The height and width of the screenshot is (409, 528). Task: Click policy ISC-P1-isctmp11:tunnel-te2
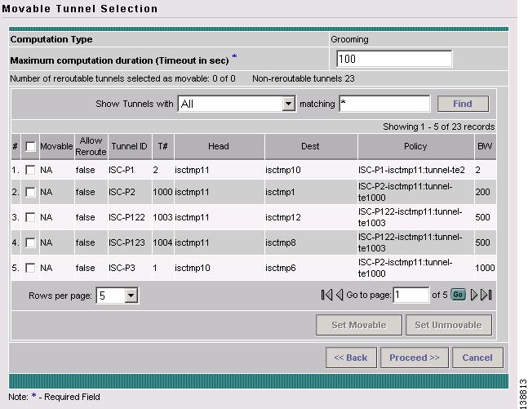pyautogui.click(x=411, y=170)
